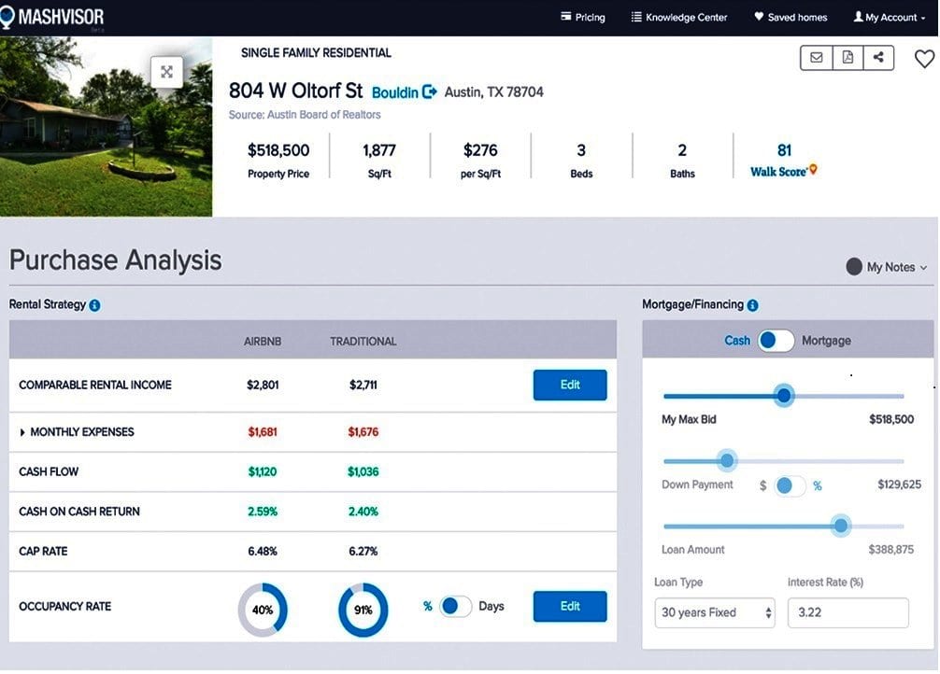Toggle down payment dollar/percent switch
The width and height of the screenshot is (940, 674).
[x=790, y=485]
